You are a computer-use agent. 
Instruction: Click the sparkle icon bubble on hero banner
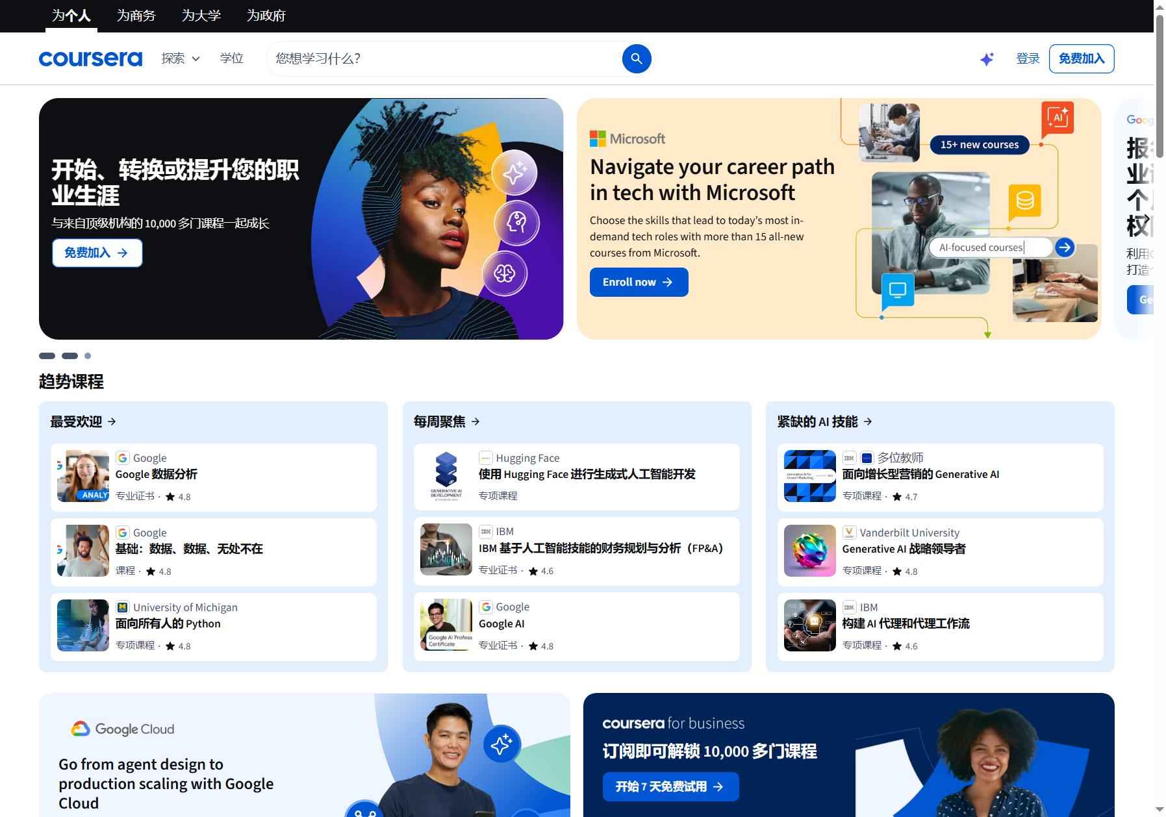click(x=514, y=173)
